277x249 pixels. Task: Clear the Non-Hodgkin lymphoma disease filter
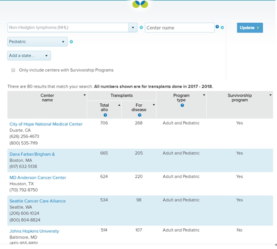click(141, 27)
